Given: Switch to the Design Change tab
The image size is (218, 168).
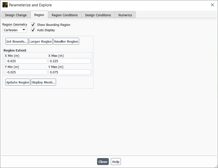Looking at the screenshot, I should click(x=16, y=15).
